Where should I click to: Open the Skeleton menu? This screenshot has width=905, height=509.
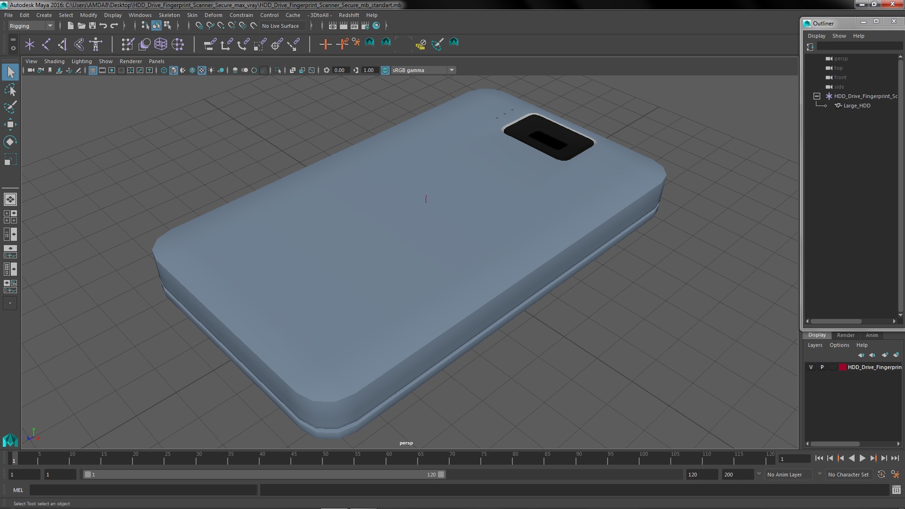tap(169, 15)
